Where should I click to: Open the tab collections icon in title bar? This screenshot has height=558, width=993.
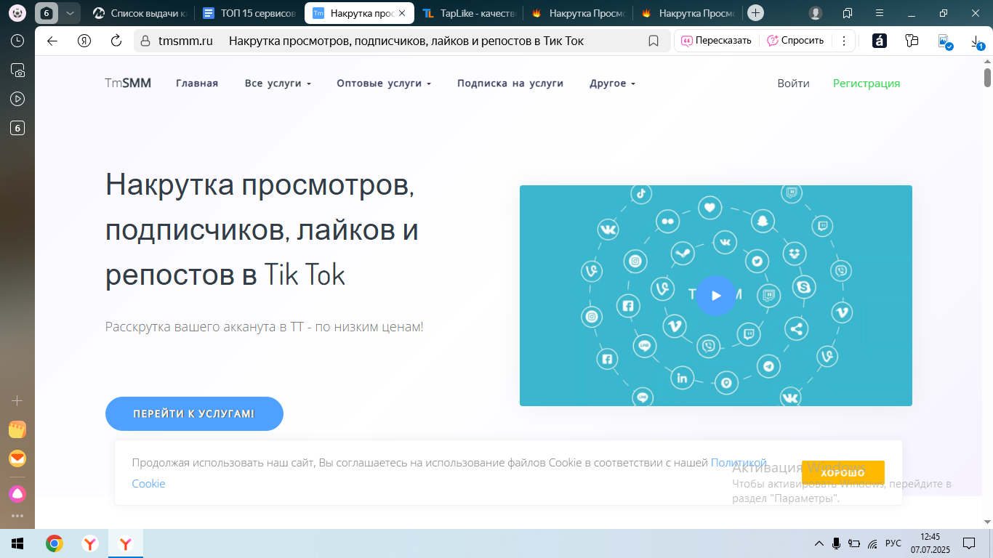pyautogui.click(x=848, y=13)
